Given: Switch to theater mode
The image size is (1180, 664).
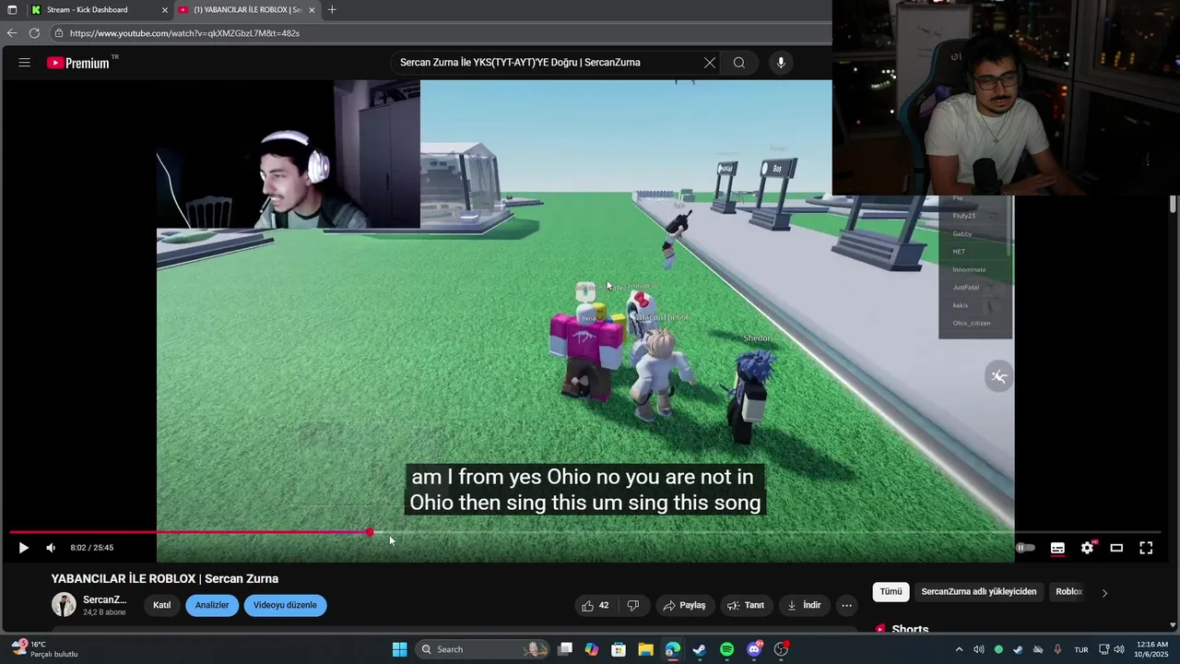Looking at the screenshot, I should (x=1116, y=548).
